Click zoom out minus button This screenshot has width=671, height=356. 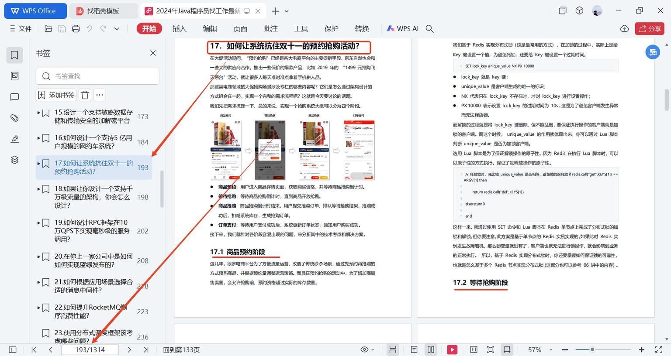(565, 349)
